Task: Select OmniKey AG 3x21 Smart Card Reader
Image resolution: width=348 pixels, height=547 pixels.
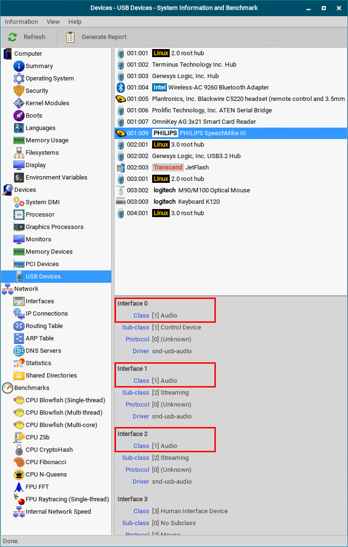Action: coord(231,122)
